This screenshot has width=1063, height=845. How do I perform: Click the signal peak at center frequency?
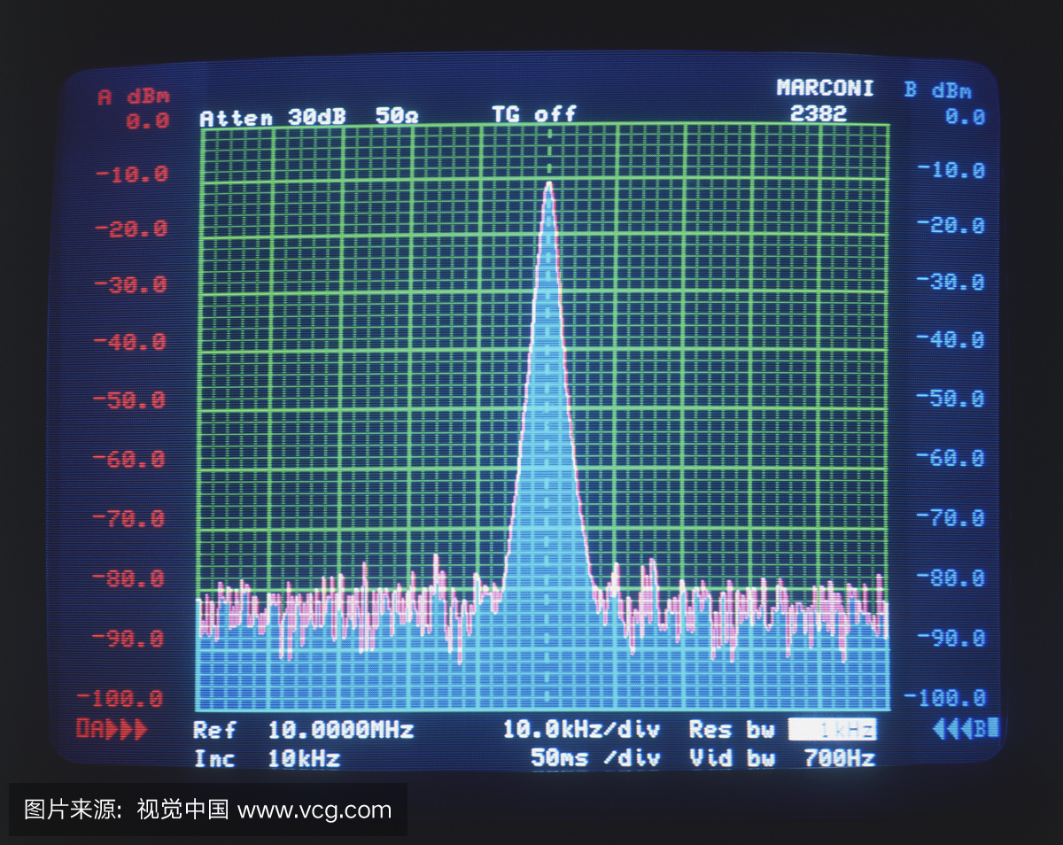tap(549, 184)
